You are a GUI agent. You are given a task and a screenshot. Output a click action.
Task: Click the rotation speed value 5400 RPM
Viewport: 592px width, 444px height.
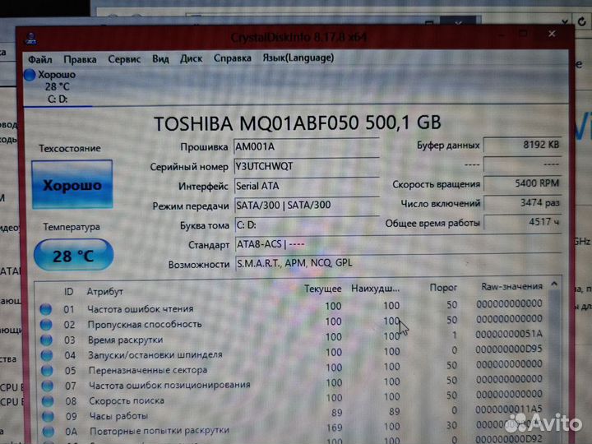[522, 183]
